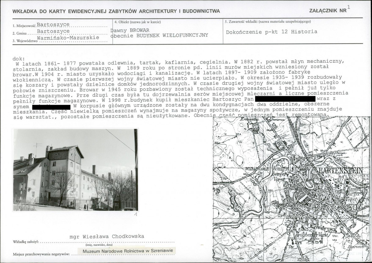Click 'Dokończenie p-kt 12 Historia' content field

click(271, 31)
